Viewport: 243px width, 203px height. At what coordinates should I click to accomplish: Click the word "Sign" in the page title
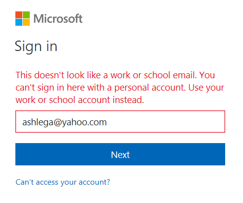tap(28, 47)
